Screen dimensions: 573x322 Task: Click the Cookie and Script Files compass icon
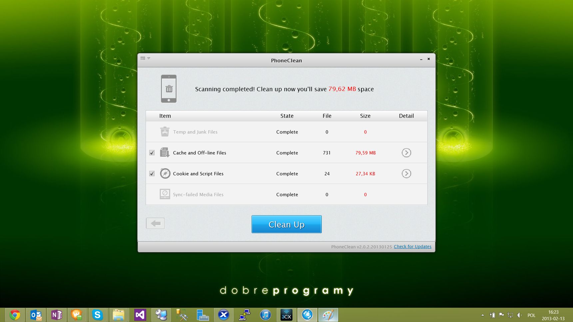pos(165,173)
